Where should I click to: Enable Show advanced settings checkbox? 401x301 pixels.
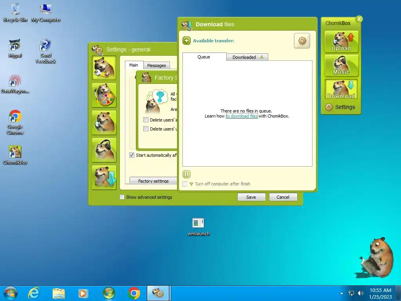pyautogui.click(x=122, y=197)
